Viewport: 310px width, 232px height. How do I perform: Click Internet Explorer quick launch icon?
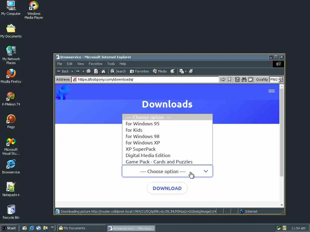[31, 228]
